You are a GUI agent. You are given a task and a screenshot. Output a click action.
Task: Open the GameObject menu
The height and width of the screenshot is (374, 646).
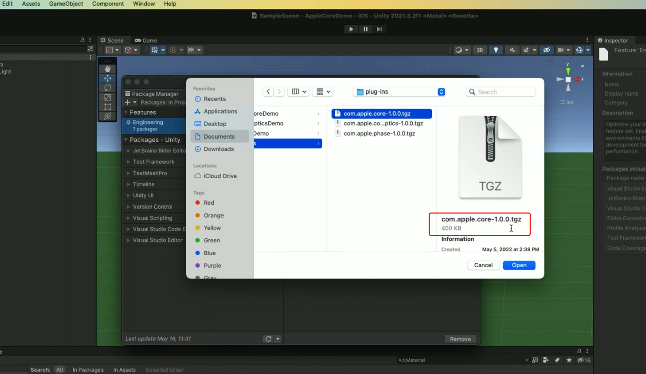pyautogui.click(x=66, y=4)
